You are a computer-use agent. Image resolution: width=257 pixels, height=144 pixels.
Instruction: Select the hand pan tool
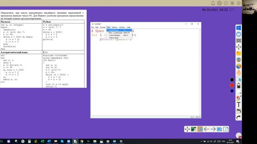pyautogui.click(x=239, y=73)
